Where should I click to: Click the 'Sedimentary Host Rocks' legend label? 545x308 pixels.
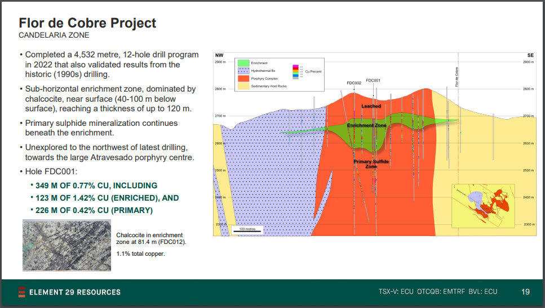coord(269,86)
